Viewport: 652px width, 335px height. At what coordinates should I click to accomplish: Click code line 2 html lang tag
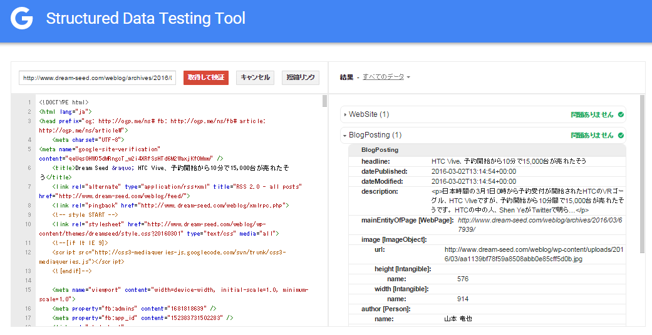pos(65,112)
